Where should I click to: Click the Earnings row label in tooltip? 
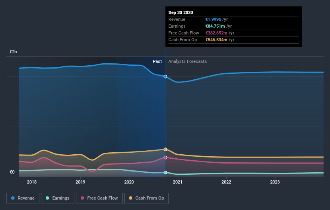177,26
